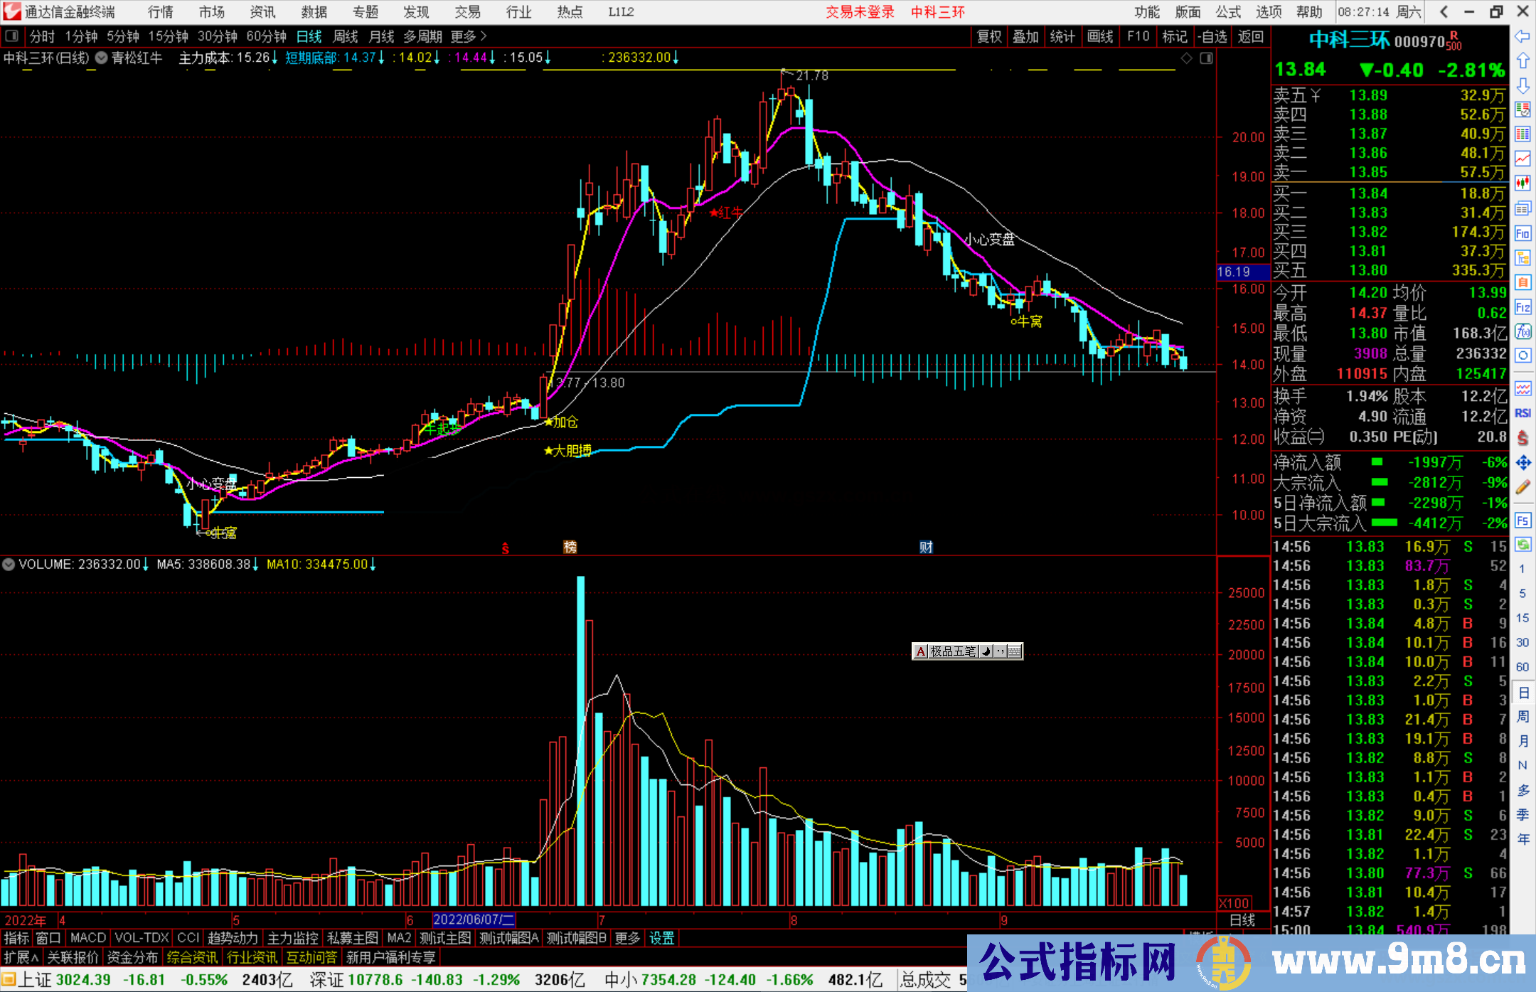Image resolution: width=1536 pixels, height=992 pixels.
Task: Click the 复权 button
Action: (x=989, y=36)
